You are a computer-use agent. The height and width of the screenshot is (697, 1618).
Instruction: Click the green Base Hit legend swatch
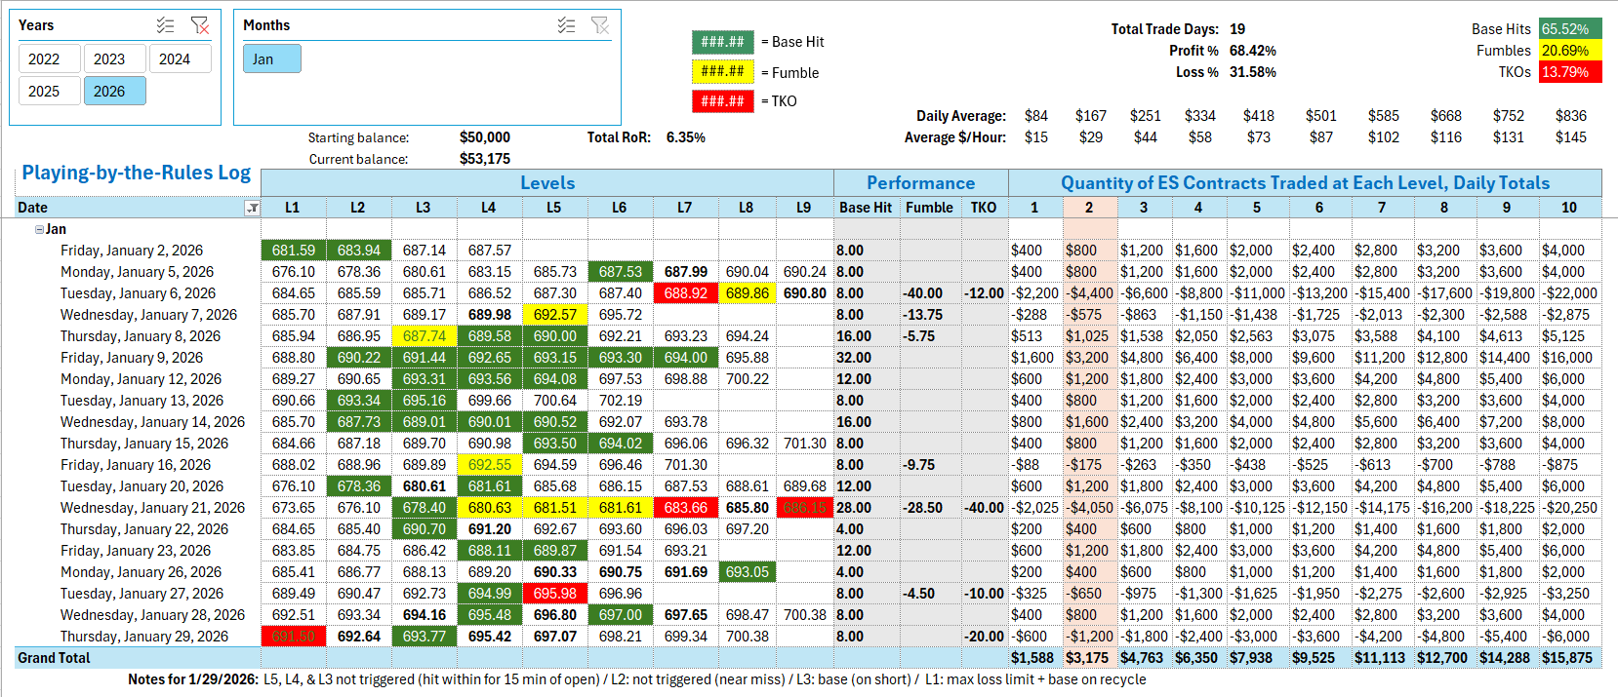[722, 42]
